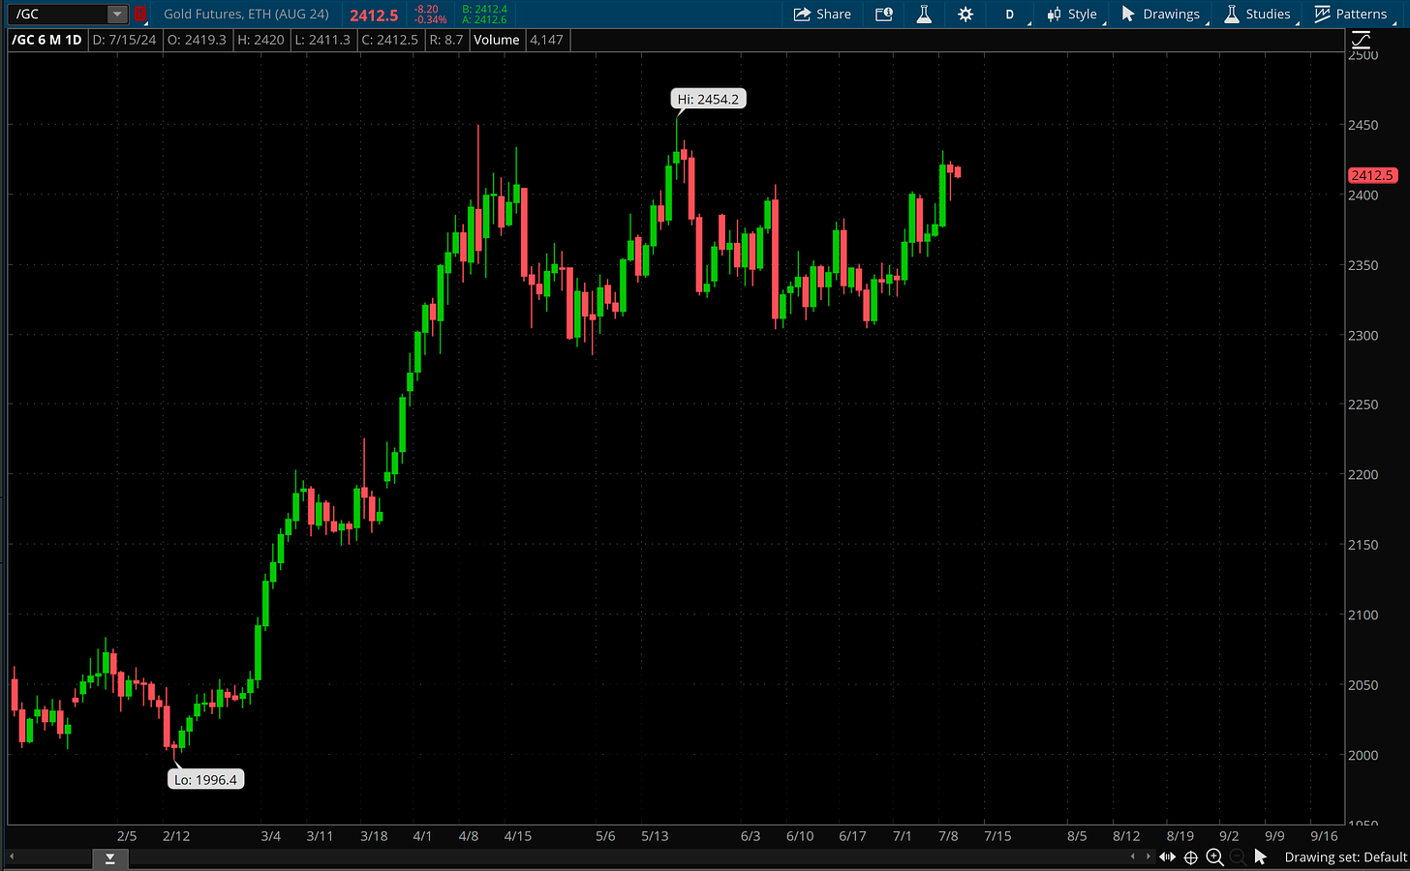Click the B: 2412.4 bid value

pos(484,9)
